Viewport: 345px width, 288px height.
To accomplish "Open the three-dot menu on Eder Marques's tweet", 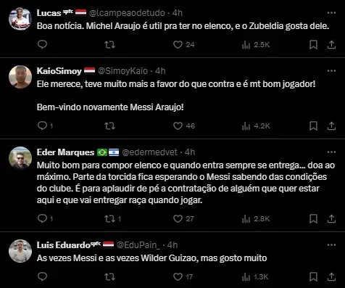I will (x=331, y=152).
